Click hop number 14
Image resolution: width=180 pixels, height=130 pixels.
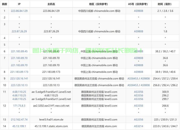tap(4, 126)
